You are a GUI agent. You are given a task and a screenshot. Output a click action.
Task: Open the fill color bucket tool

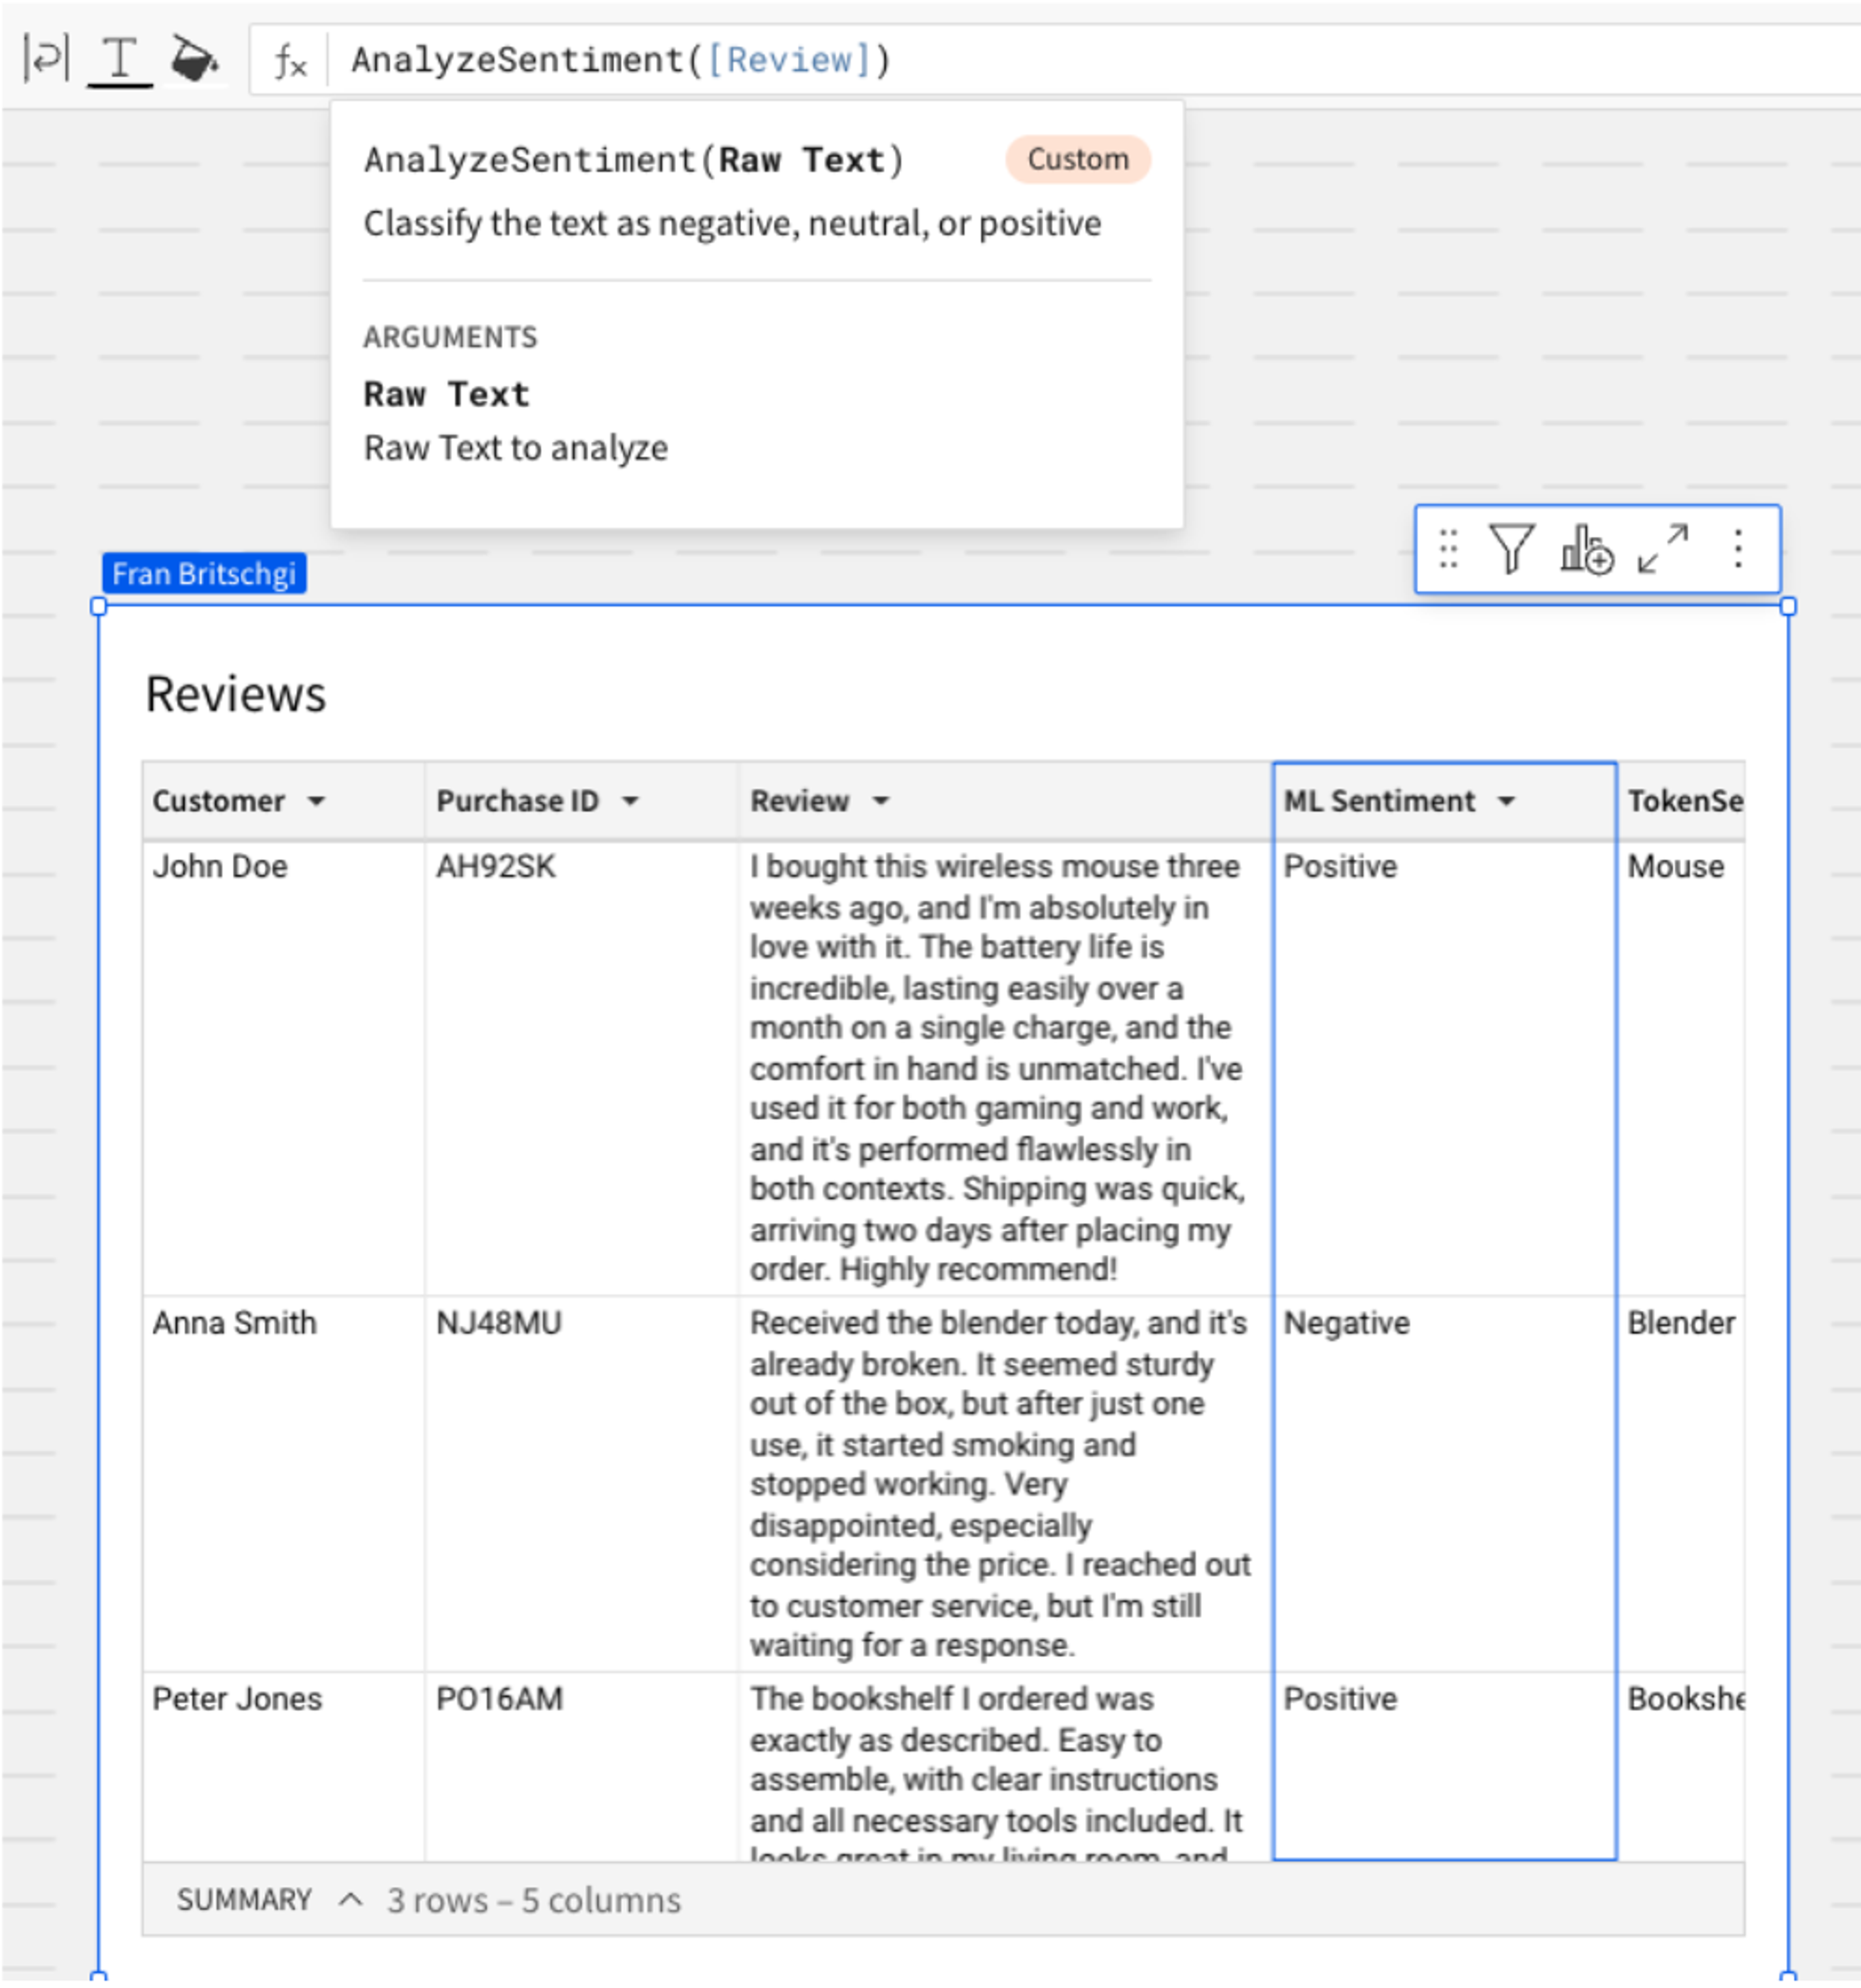(x=194, y=58)
